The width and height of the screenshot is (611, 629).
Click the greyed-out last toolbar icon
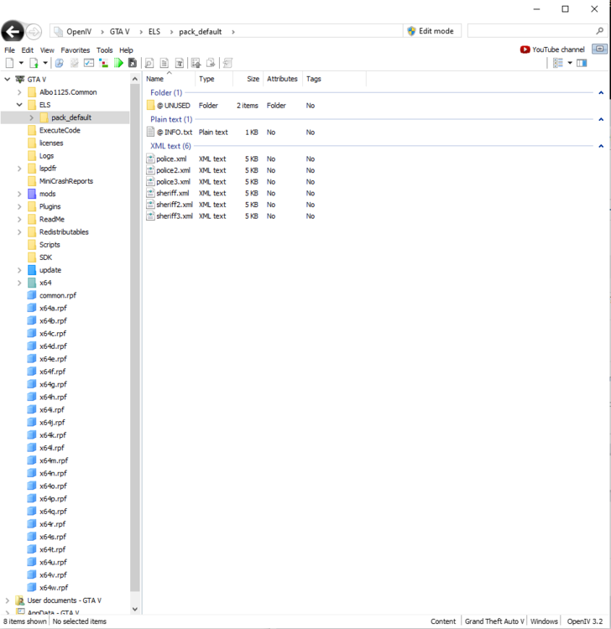pyautogui.click(x=227, y=63)
